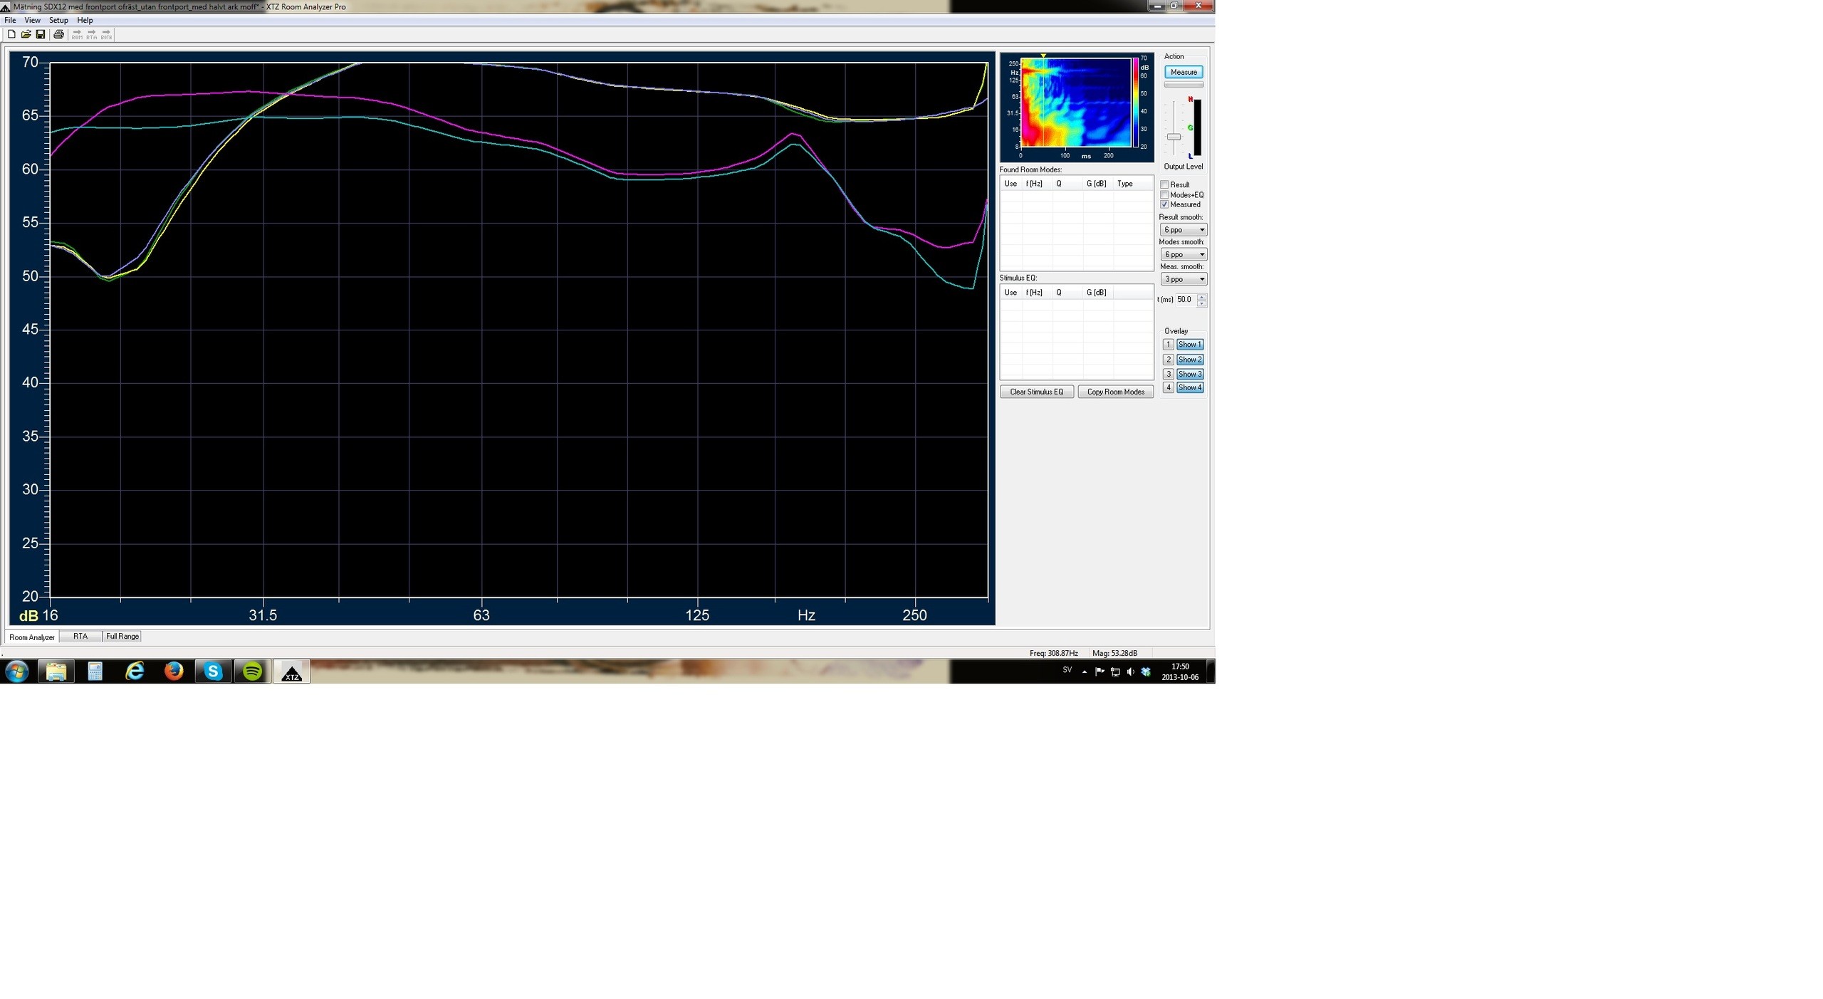Uncheck the Measured checkbox
This screenshot has width=1823, height=999.
(1165, 204)
